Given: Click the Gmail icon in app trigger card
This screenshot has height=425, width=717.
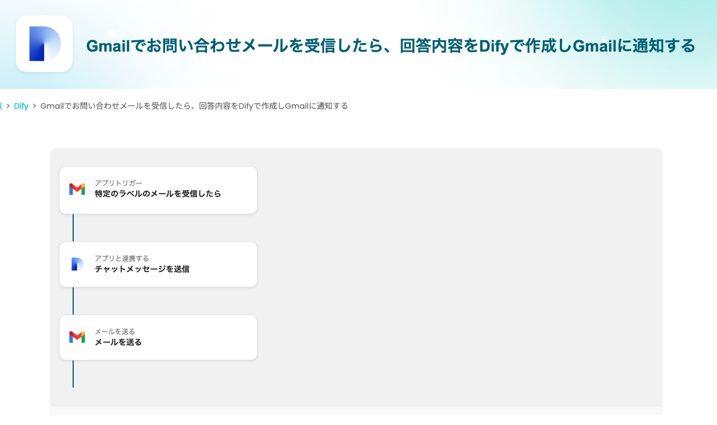Looking at the screenshot, I should (x=77, y=189).
